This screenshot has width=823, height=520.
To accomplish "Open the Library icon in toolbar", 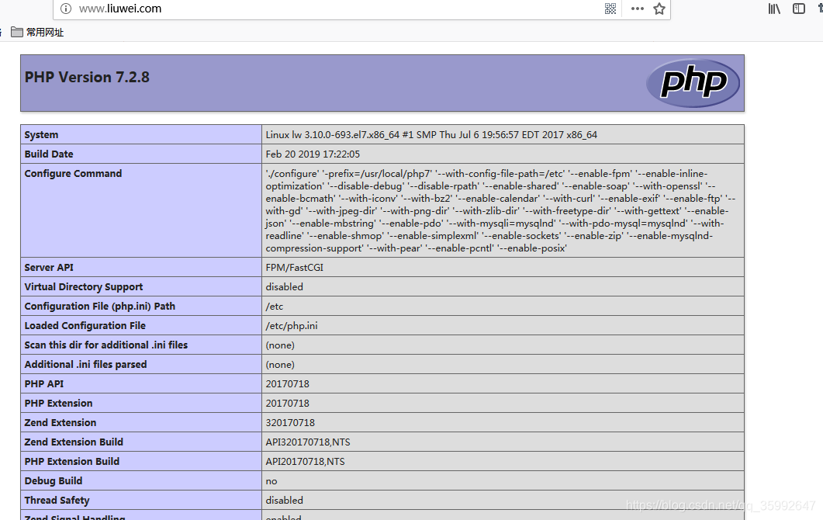I will tap(774, 9).
